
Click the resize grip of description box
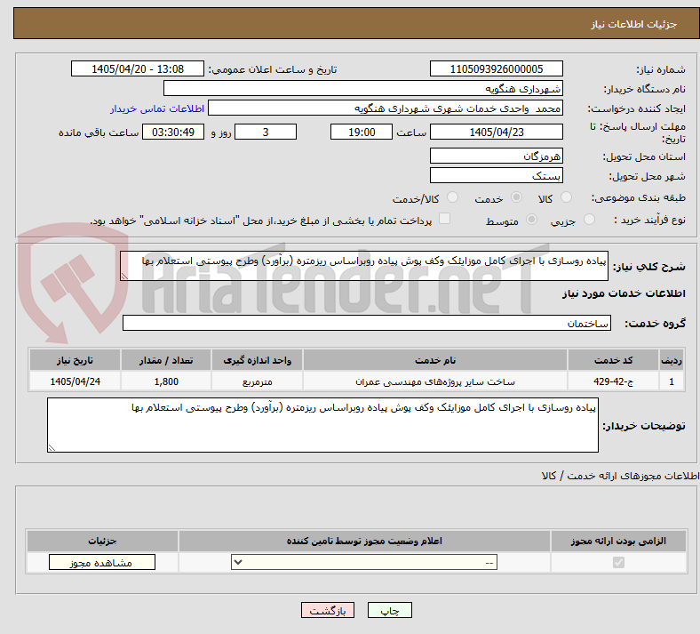[x=124, y=277]
